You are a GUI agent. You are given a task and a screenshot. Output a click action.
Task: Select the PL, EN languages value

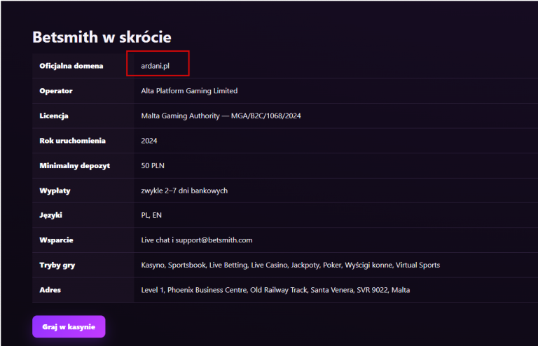coord(151,215)
